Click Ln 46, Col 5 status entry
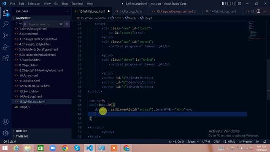Viewport: 270px width, 152px height. point(176,141)
